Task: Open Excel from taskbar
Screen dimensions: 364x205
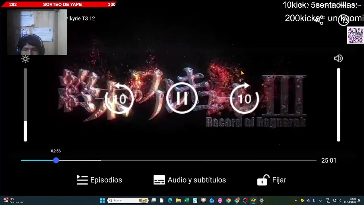Action: pos(187,200)
